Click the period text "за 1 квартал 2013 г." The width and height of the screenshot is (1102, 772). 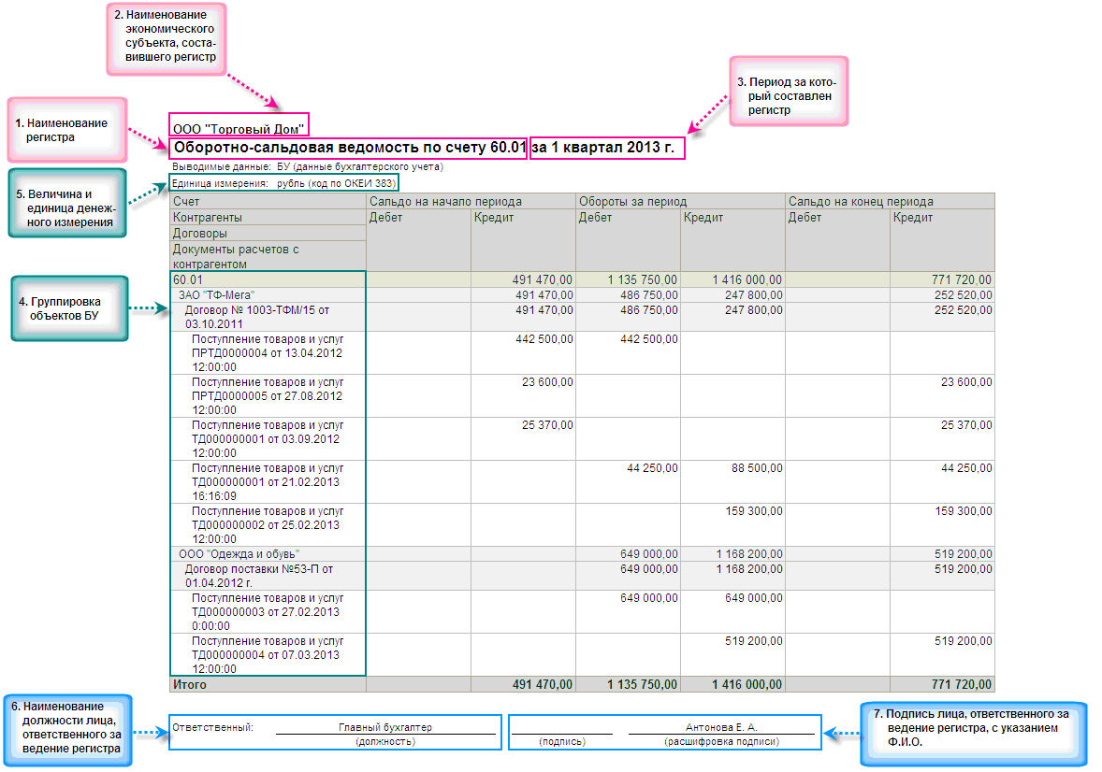tap(603, 148)
